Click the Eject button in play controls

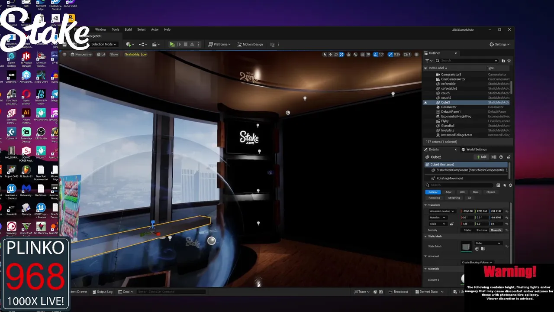[193, 44]
